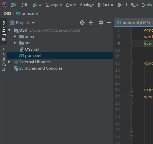Click line number 17 in gutter
Viewport: 153px width, 144px height.
[x=117, y=97]
